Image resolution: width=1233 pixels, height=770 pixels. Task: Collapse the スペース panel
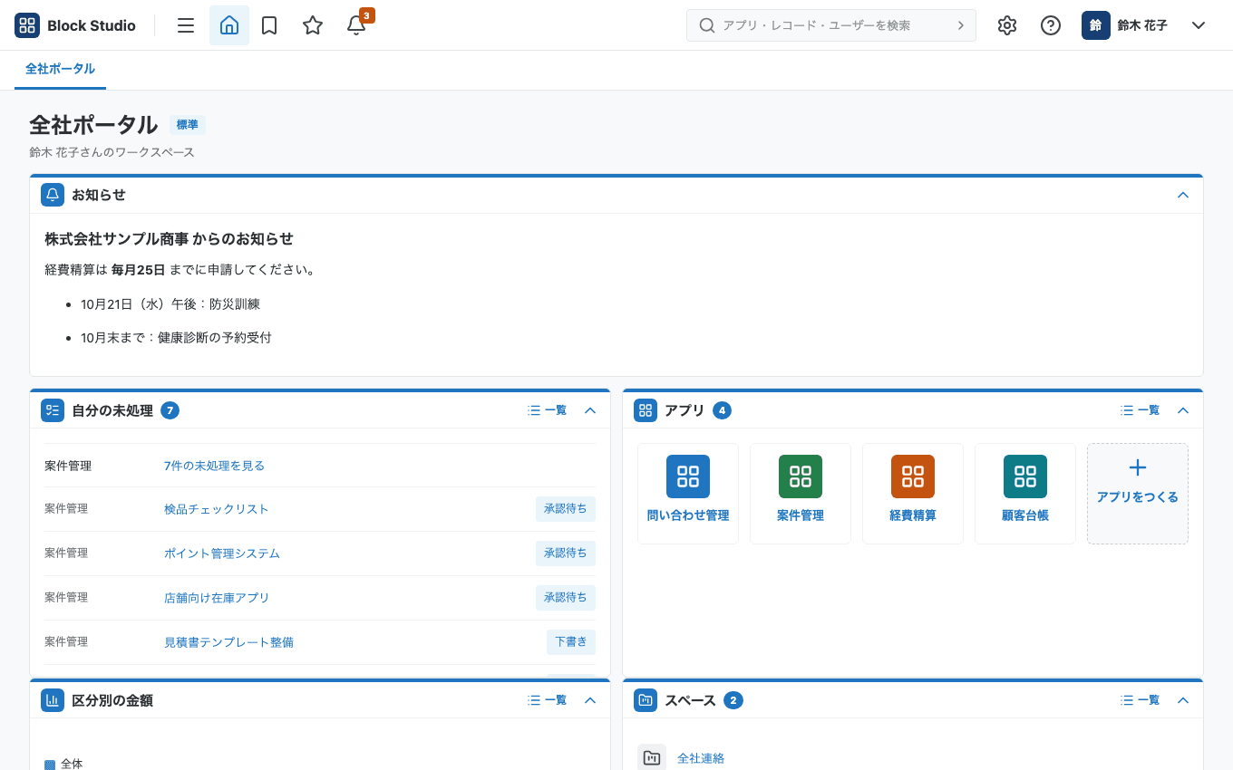1182,700
